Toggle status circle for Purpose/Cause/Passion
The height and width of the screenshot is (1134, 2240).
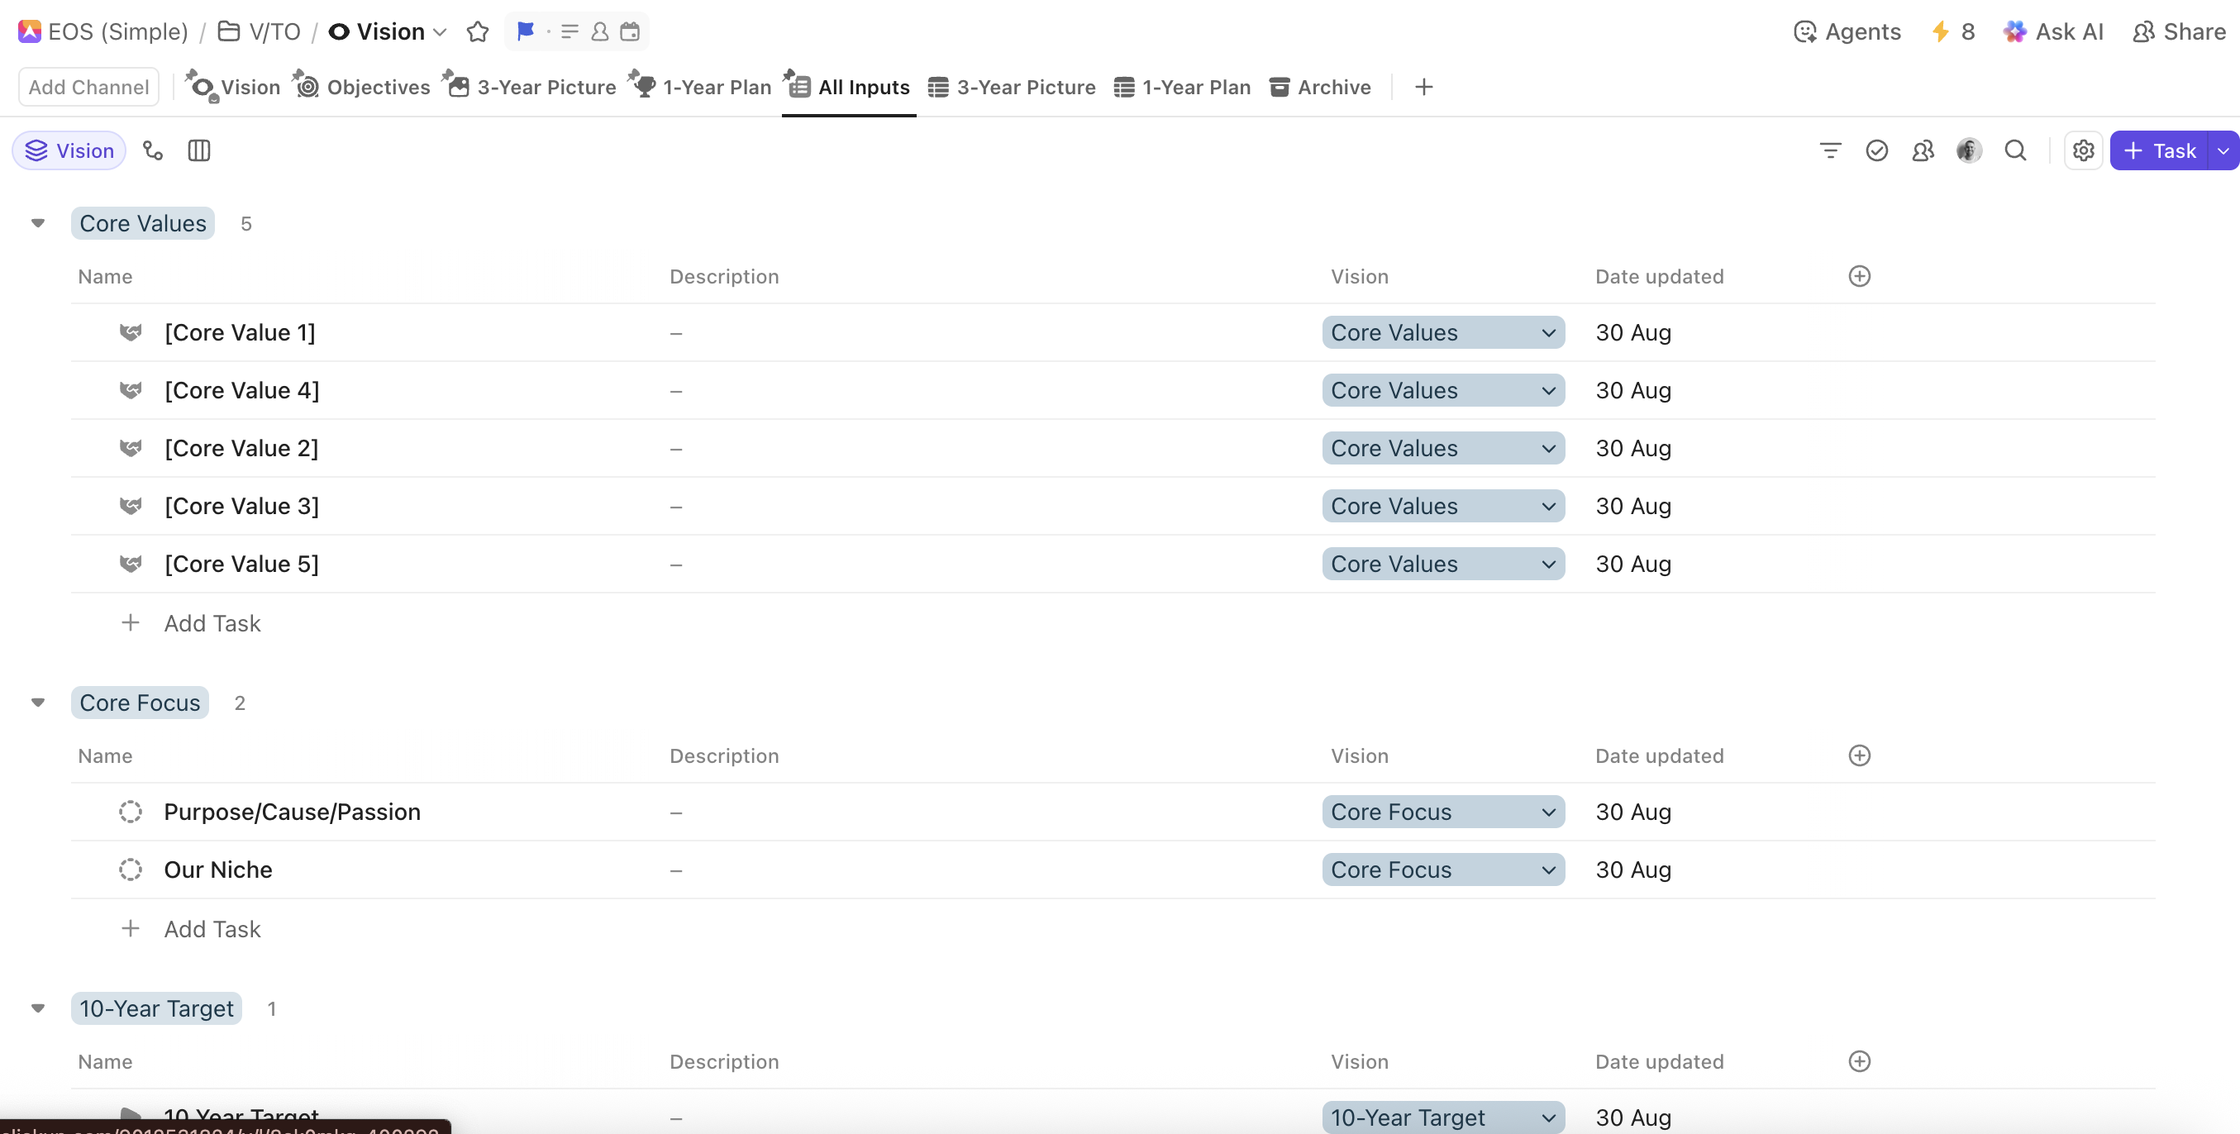131,812
